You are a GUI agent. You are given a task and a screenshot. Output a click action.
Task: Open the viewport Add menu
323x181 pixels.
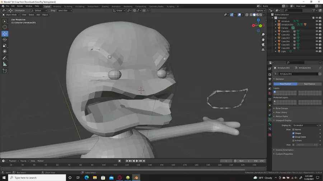click(38, 15)
